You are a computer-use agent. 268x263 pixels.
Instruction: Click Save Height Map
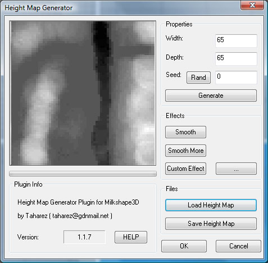tap(211, 224)
